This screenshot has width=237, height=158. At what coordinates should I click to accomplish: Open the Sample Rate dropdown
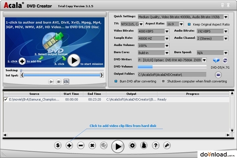click(167, 39)
